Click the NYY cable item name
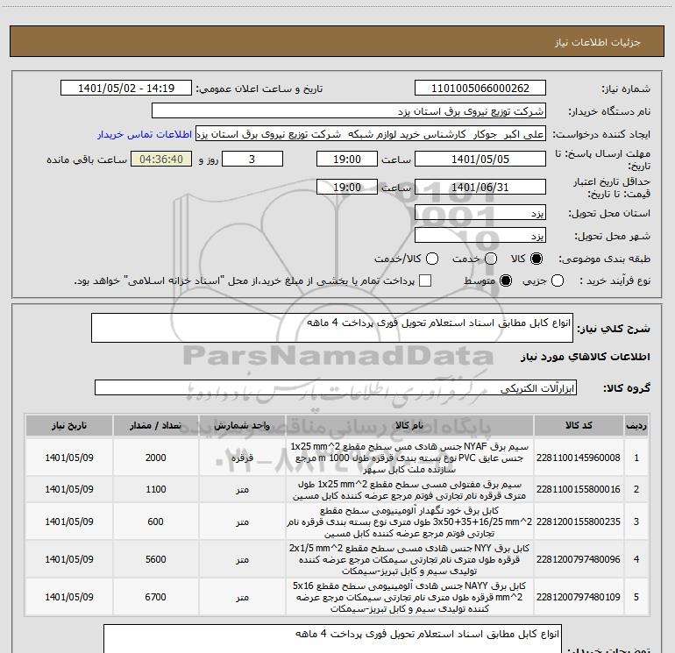The width and height of the screenshot is (675, 653). click(409, 559)
